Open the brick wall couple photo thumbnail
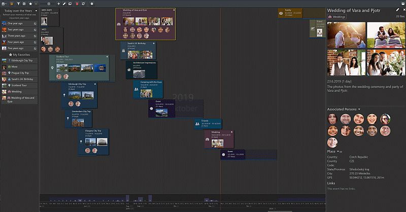Viewport: 406px width, 212px height. 347,63
